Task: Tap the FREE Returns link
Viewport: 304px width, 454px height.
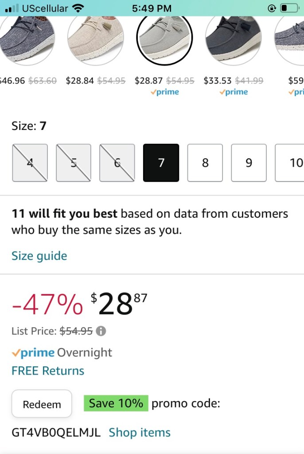Action: [48, 371]
